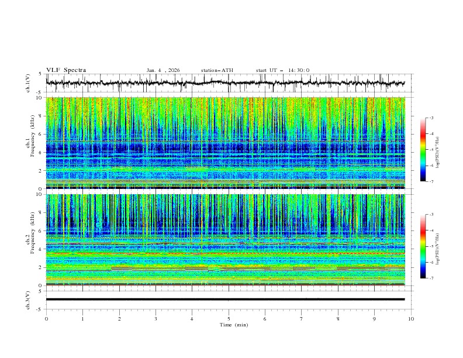Select the ch.1 "Frequency (kHz)" axis label
Image resolution: width=463 pixels, height=358 pixels.
pyautogui.click(x=33, y=135)
